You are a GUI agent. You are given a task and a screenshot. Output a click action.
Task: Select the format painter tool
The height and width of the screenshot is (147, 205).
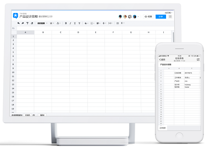pos(27,23)
